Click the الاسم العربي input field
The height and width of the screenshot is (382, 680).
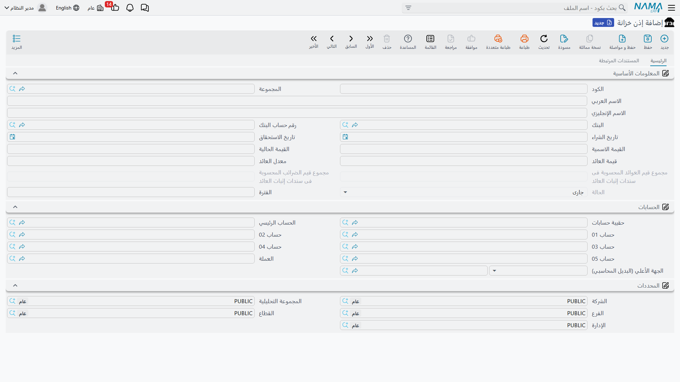click(297, 101)
